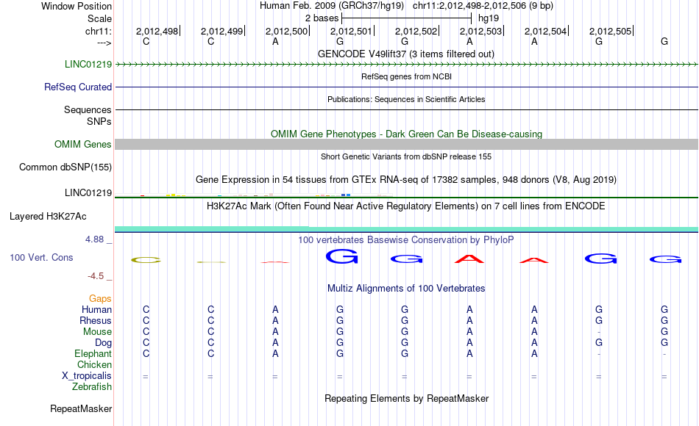Click the PhyloP Basewise Conservation track title
Viewport: 699px width, 426px height.
[x=406, y=240]
